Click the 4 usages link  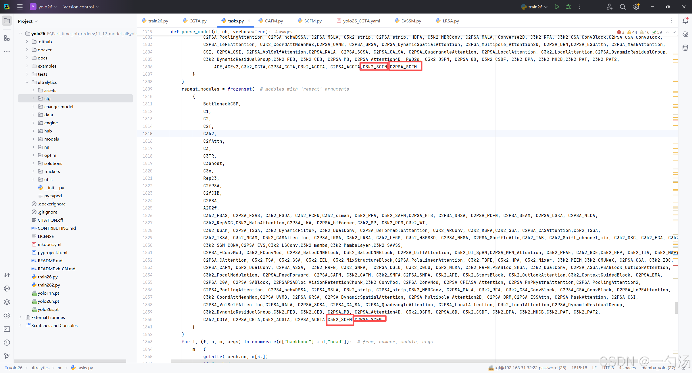(284, 32)
